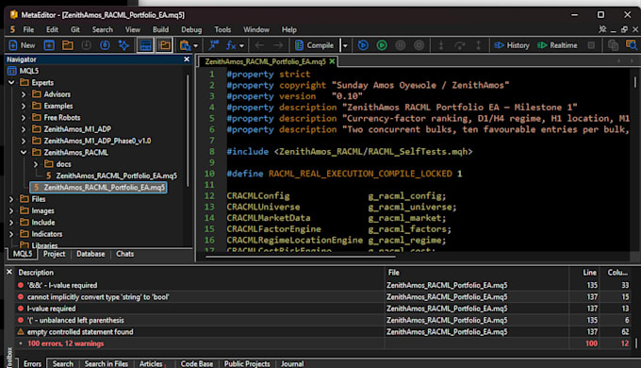
Task: Start debugging on real data blue play icon
Action: coord(363,45)
